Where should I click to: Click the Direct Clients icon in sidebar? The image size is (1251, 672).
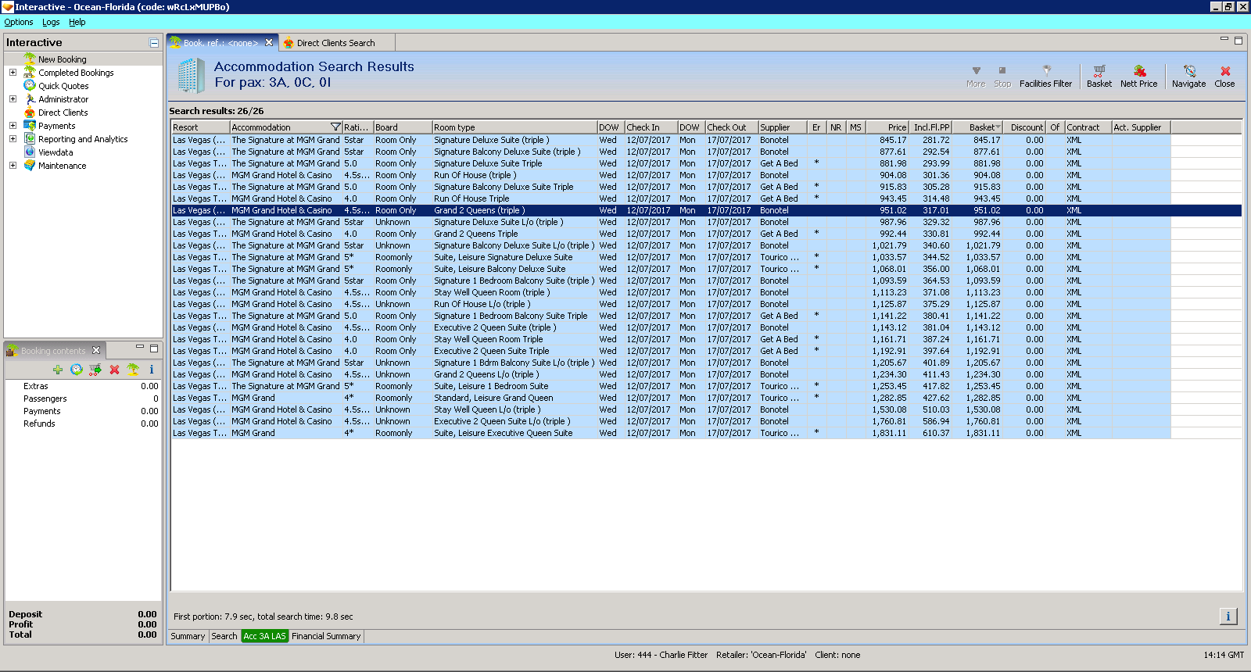click(x=30, y=113)
